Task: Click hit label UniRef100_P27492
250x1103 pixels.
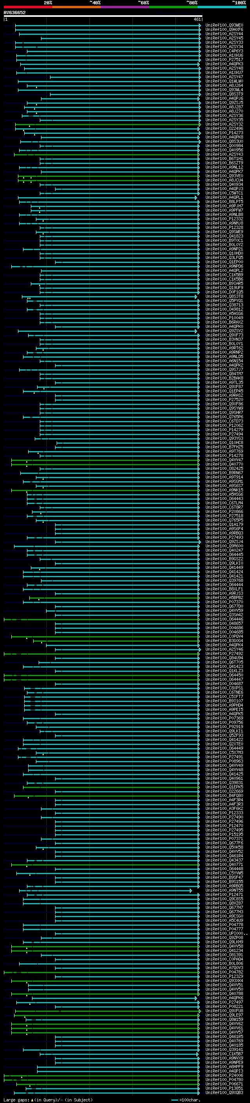Action: click(x=224, y=653)
